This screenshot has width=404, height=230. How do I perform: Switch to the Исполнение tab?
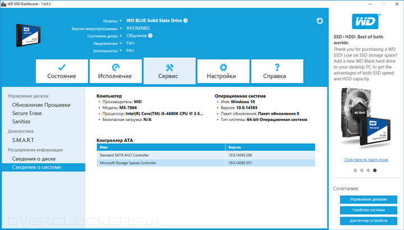[x=116, y=71]
